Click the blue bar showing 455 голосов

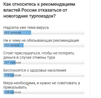(x=17, y=33)
